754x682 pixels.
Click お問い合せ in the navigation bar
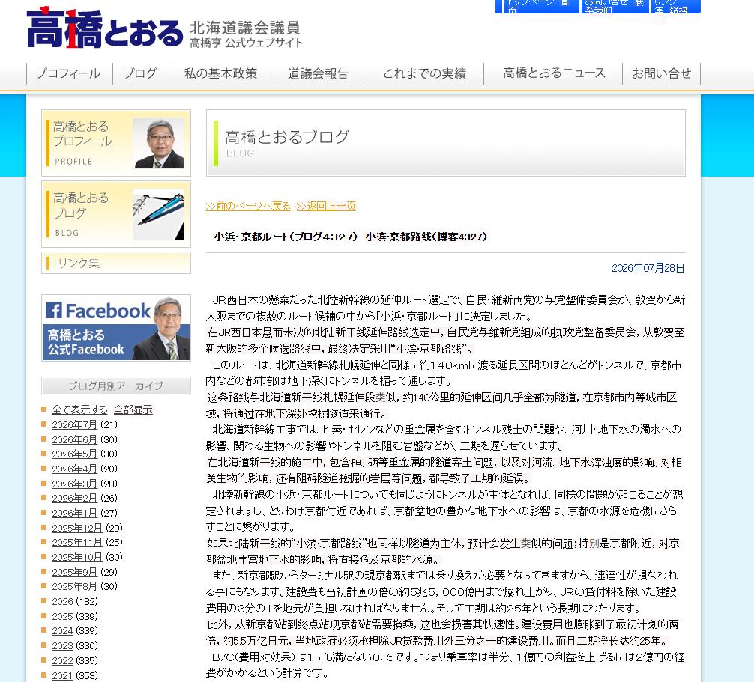pyautogui.click(x=662, y=73)
